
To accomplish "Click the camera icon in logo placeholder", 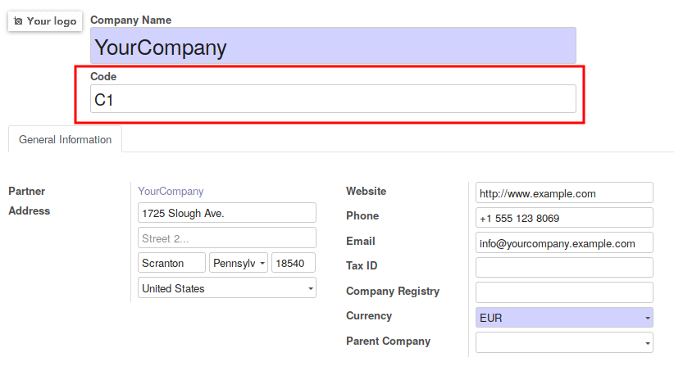I will click(19, 21).
